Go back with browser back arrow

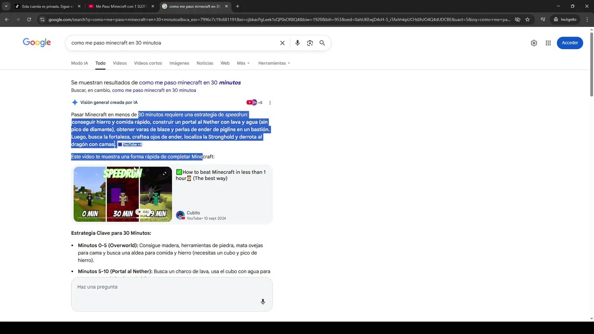click(x=6, y=19)
